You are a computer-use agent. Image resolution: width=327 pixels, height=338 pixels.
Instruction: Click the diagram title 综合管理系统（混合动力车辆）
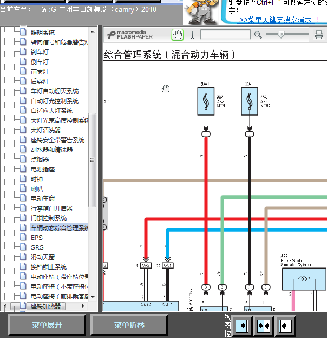coord(169,54)
